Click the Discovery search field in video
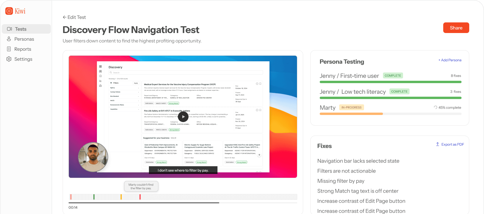Viewport: 484px width, 214px height. [x=186, y=73]
